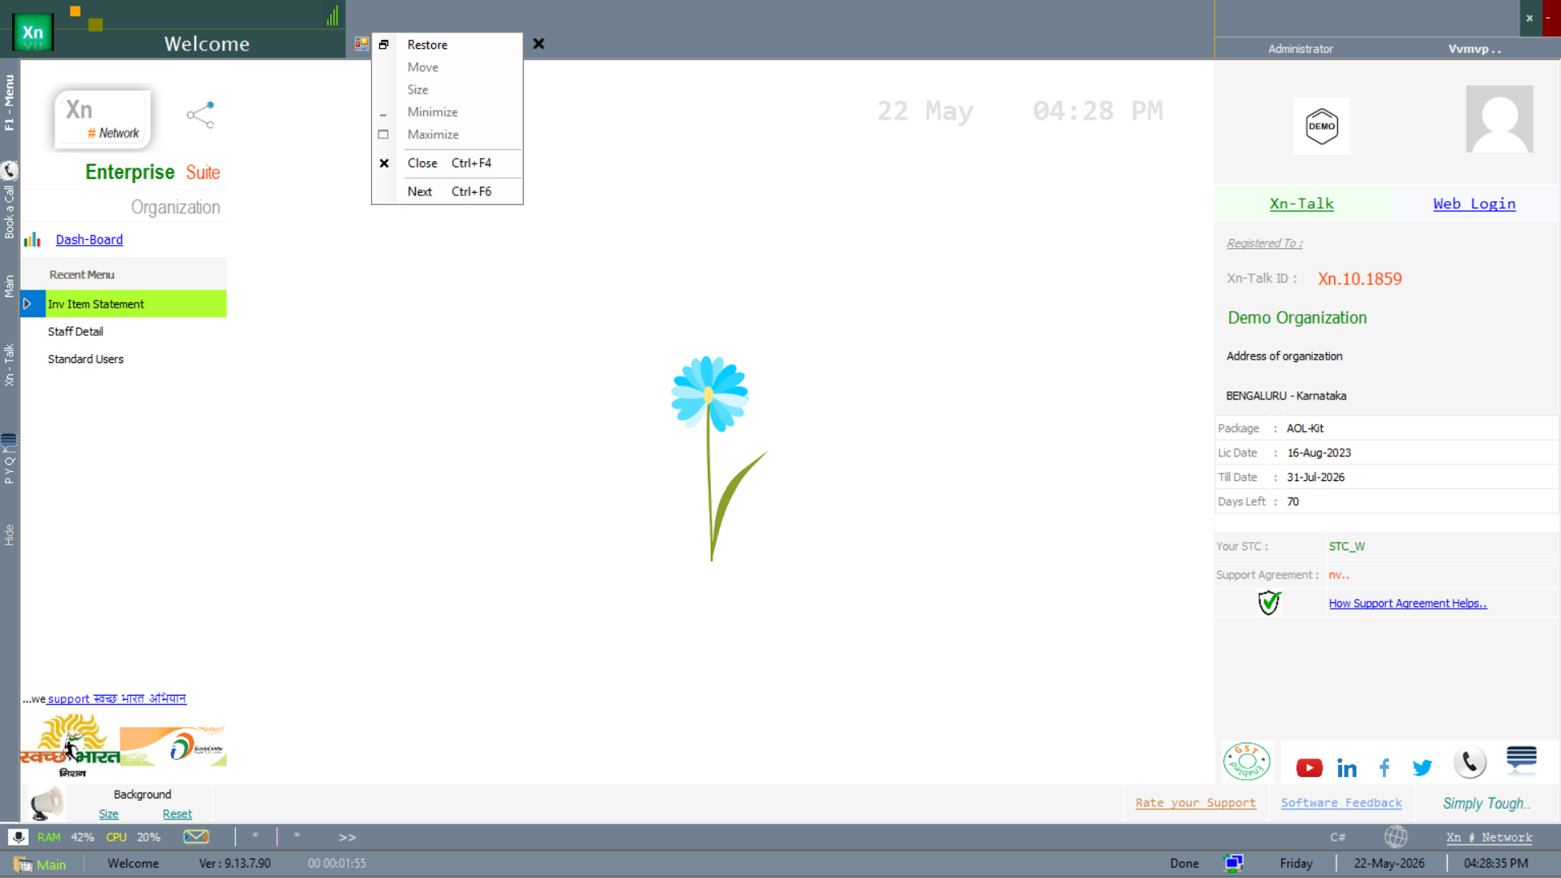This screenshot has width=1561, height=878.
Task: Click the PYQ sidebar chat icon
Action: tap(9, 442)
